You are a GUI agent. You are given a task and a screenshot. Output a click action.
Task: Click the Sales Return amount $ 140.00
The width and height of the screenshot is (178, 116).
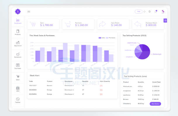tap(116, 25)
